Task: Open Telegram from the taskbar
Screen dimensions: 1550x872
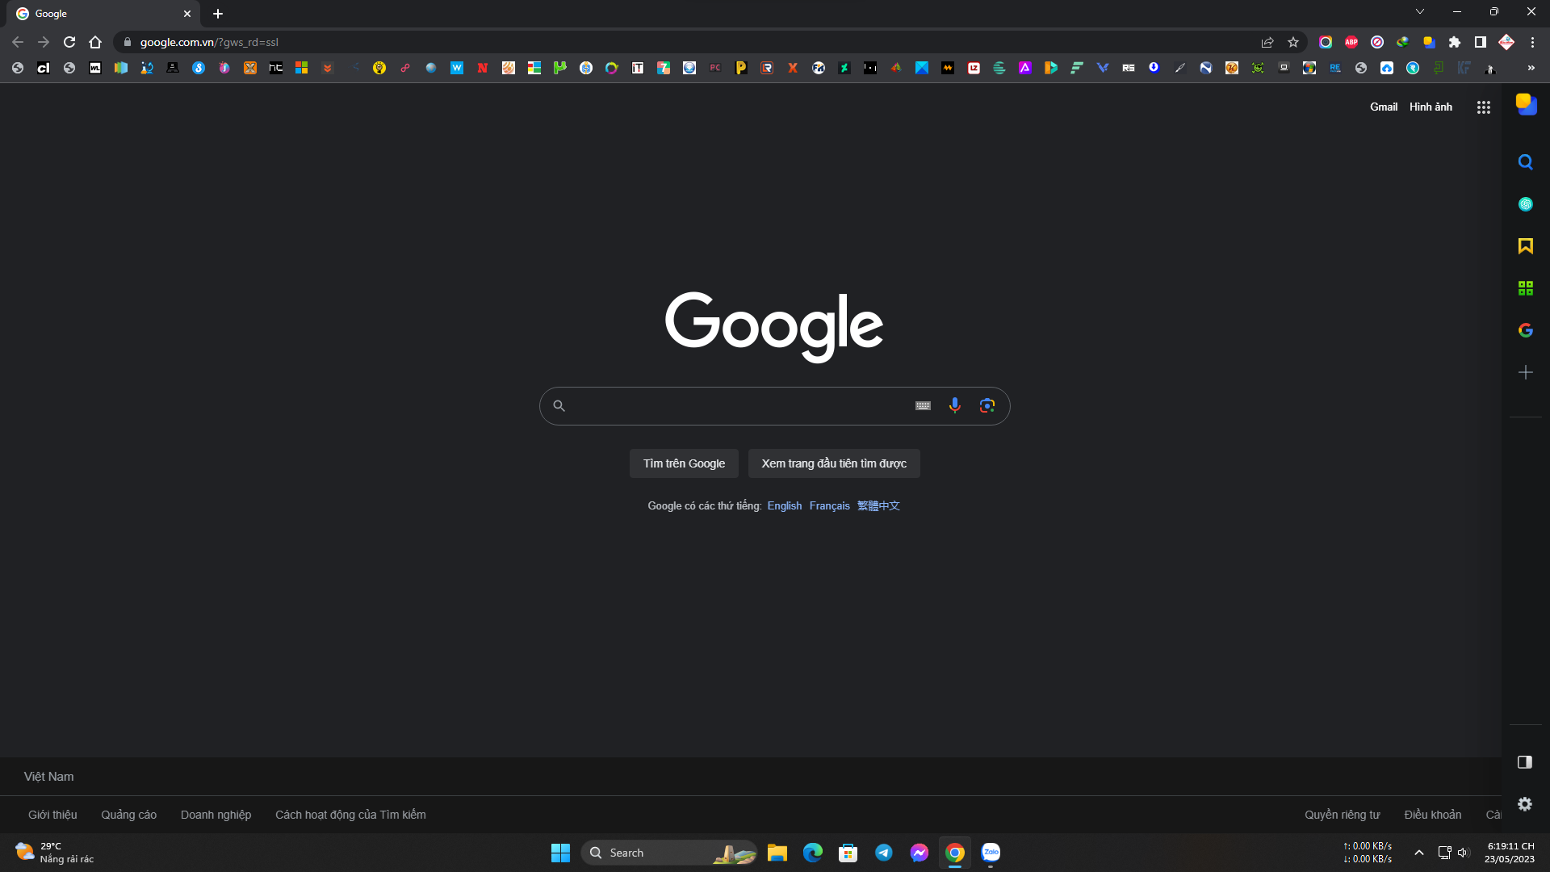Action: point(883,853)
